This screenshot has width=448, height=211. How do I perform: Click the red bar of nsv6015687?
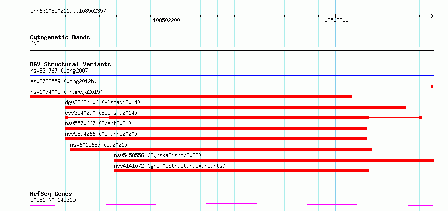(221, 150)
